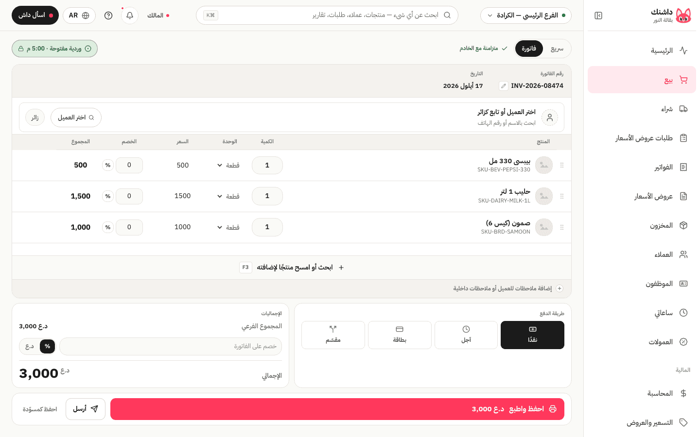Image resolution: width=700 pixels, height=437 pixels.
Task: Click drag handle of صمون row
Action: 562,227
